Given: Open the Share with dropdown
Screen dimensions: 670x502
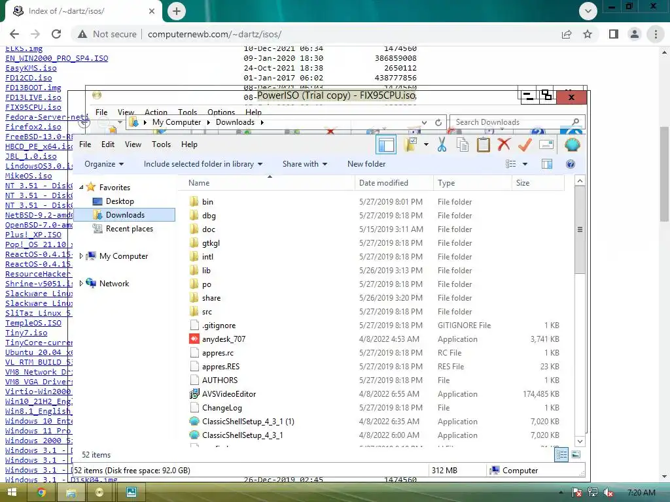Looking at the screenshot, I should click(305, 164).
